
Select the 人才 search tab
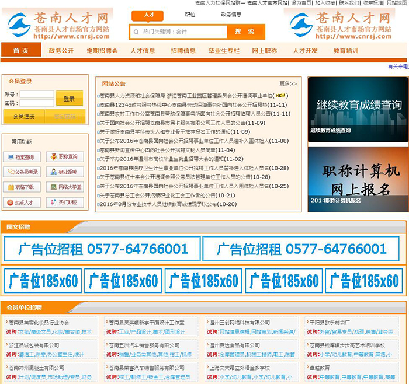148,15
